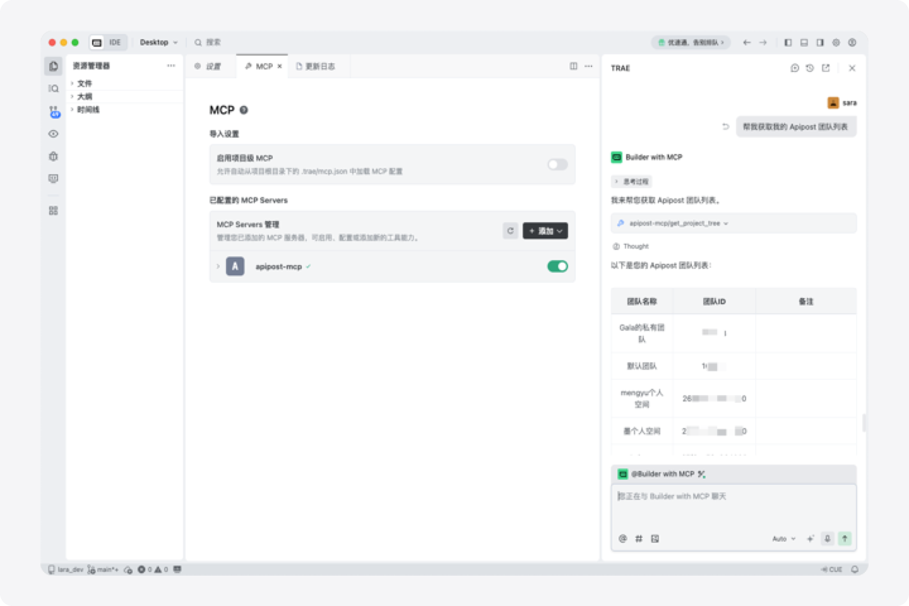Viewport: 909px width, 606px height.
Task: Click the chat message input field
Action: [x=733, y=508]
